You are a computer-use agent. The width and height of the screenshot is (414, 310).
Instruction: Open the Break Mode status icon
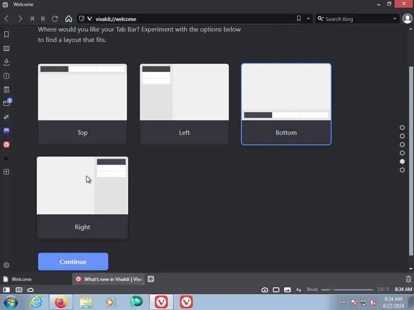(276, 290)
